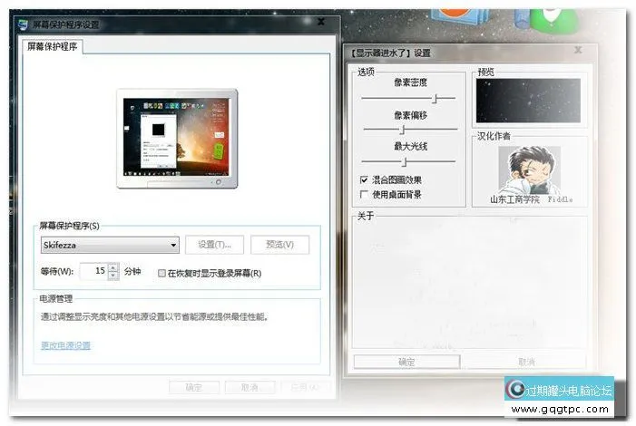Toggle the 混合图画效果 checkbox
This screenshot has height=426, width=636.
365,180
